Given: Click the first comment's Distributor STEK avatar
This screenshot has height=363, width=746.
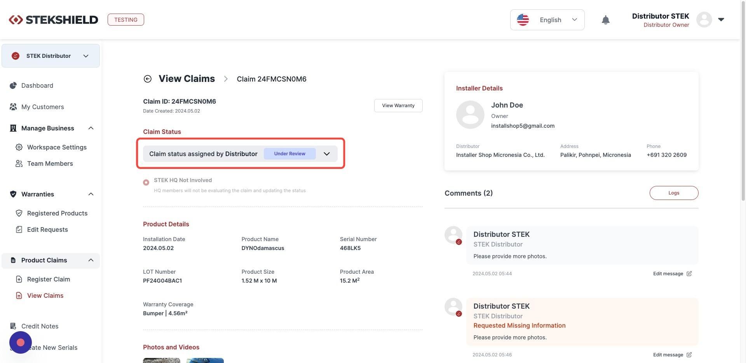Looking at the screenshot, I should pos(453,235).
